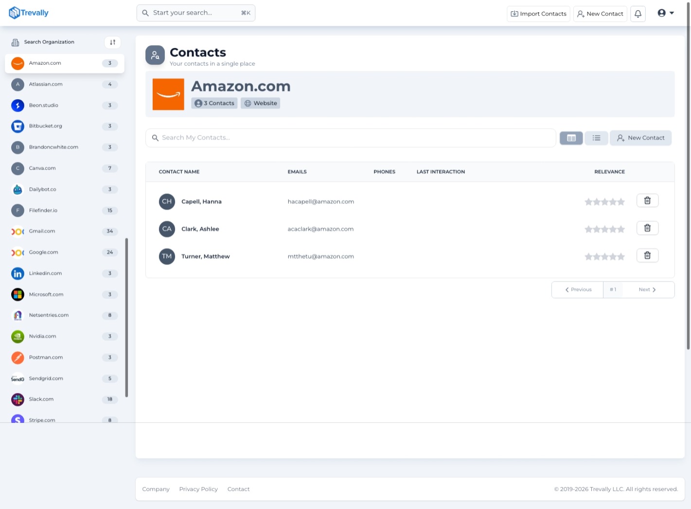Image resolution: width=691 pixels, height=509 pixels.
Task: Set relevance stars for Capell, Hanna
Action: (604, 202)
